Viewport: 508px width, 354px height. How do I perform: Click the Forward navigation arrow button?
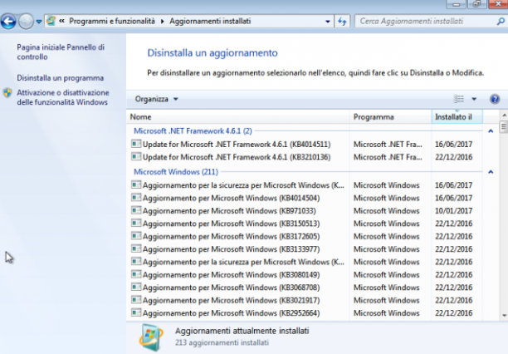[26, 22]
